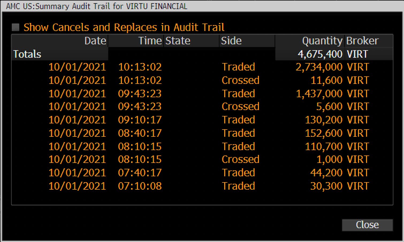Viewport: 404px width, 242px height.
Task: Select the 09:43:23 Crossed row
Action: pos(187,107)
